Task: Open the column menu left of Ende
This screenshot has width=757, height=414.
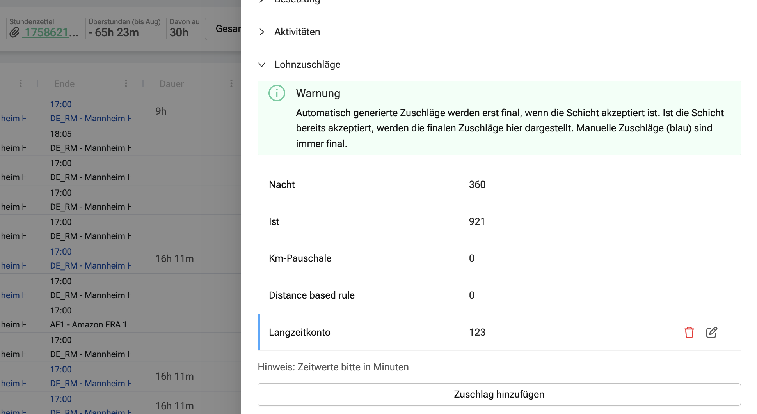Action: [21, 83]
